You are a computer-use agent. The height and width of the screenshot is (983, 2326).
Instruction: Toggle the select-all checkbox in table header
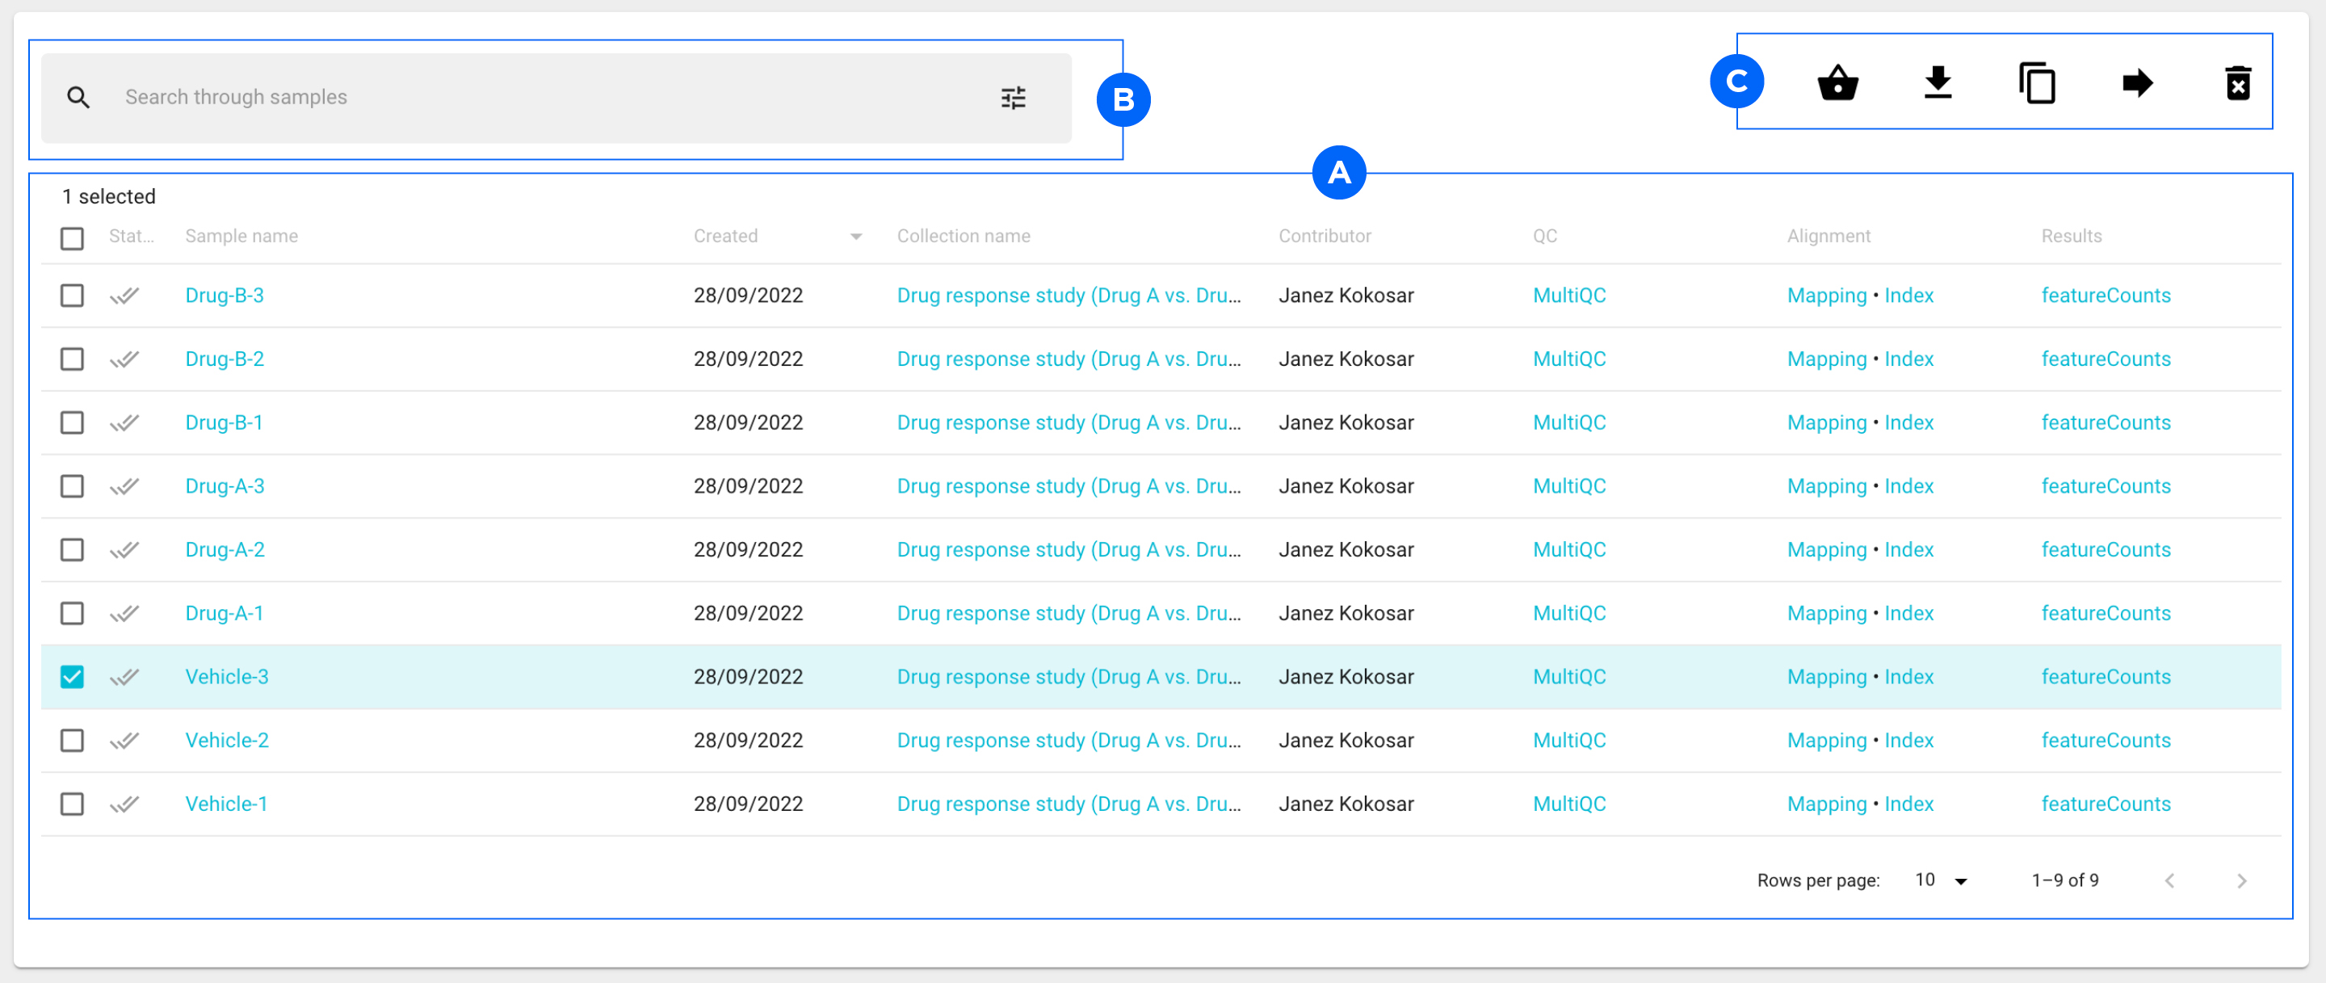(72, 238)
